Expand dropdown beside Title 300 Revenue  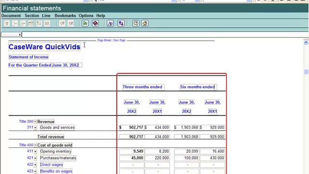point(35,122)
